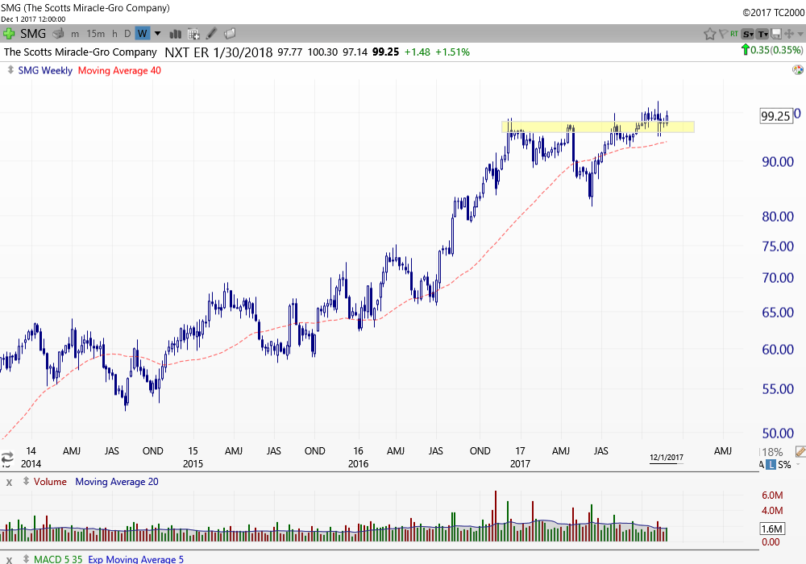Select the pencil drawing tools icon
Screen dimensions: 806x564
[x=211, y=33]
